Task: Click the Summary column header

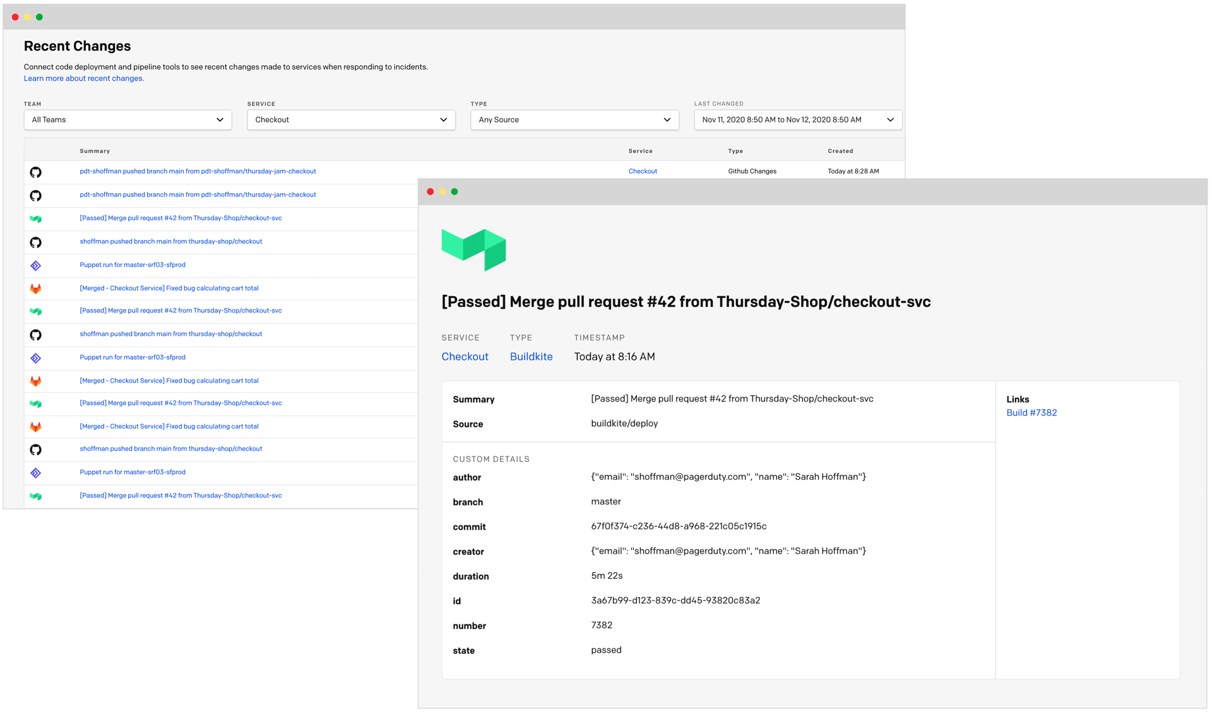Action: 95,151
